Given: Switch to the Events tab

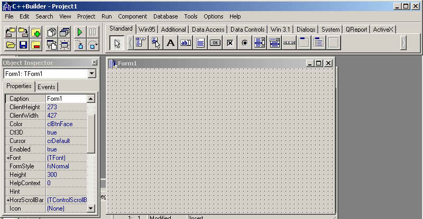Looking at the screenshot, I should click(47, 87).
